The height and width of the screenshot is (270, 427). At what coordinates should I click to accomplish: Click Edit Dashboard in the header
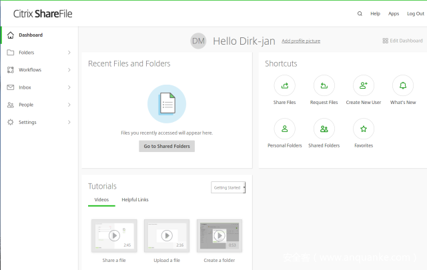pyautogui.click(x=402, y=41)
